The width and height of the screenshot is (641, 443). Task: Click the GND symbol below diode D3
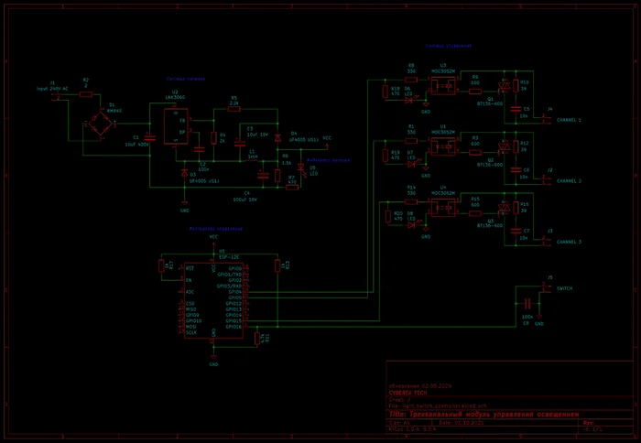[x=184, y=203]
